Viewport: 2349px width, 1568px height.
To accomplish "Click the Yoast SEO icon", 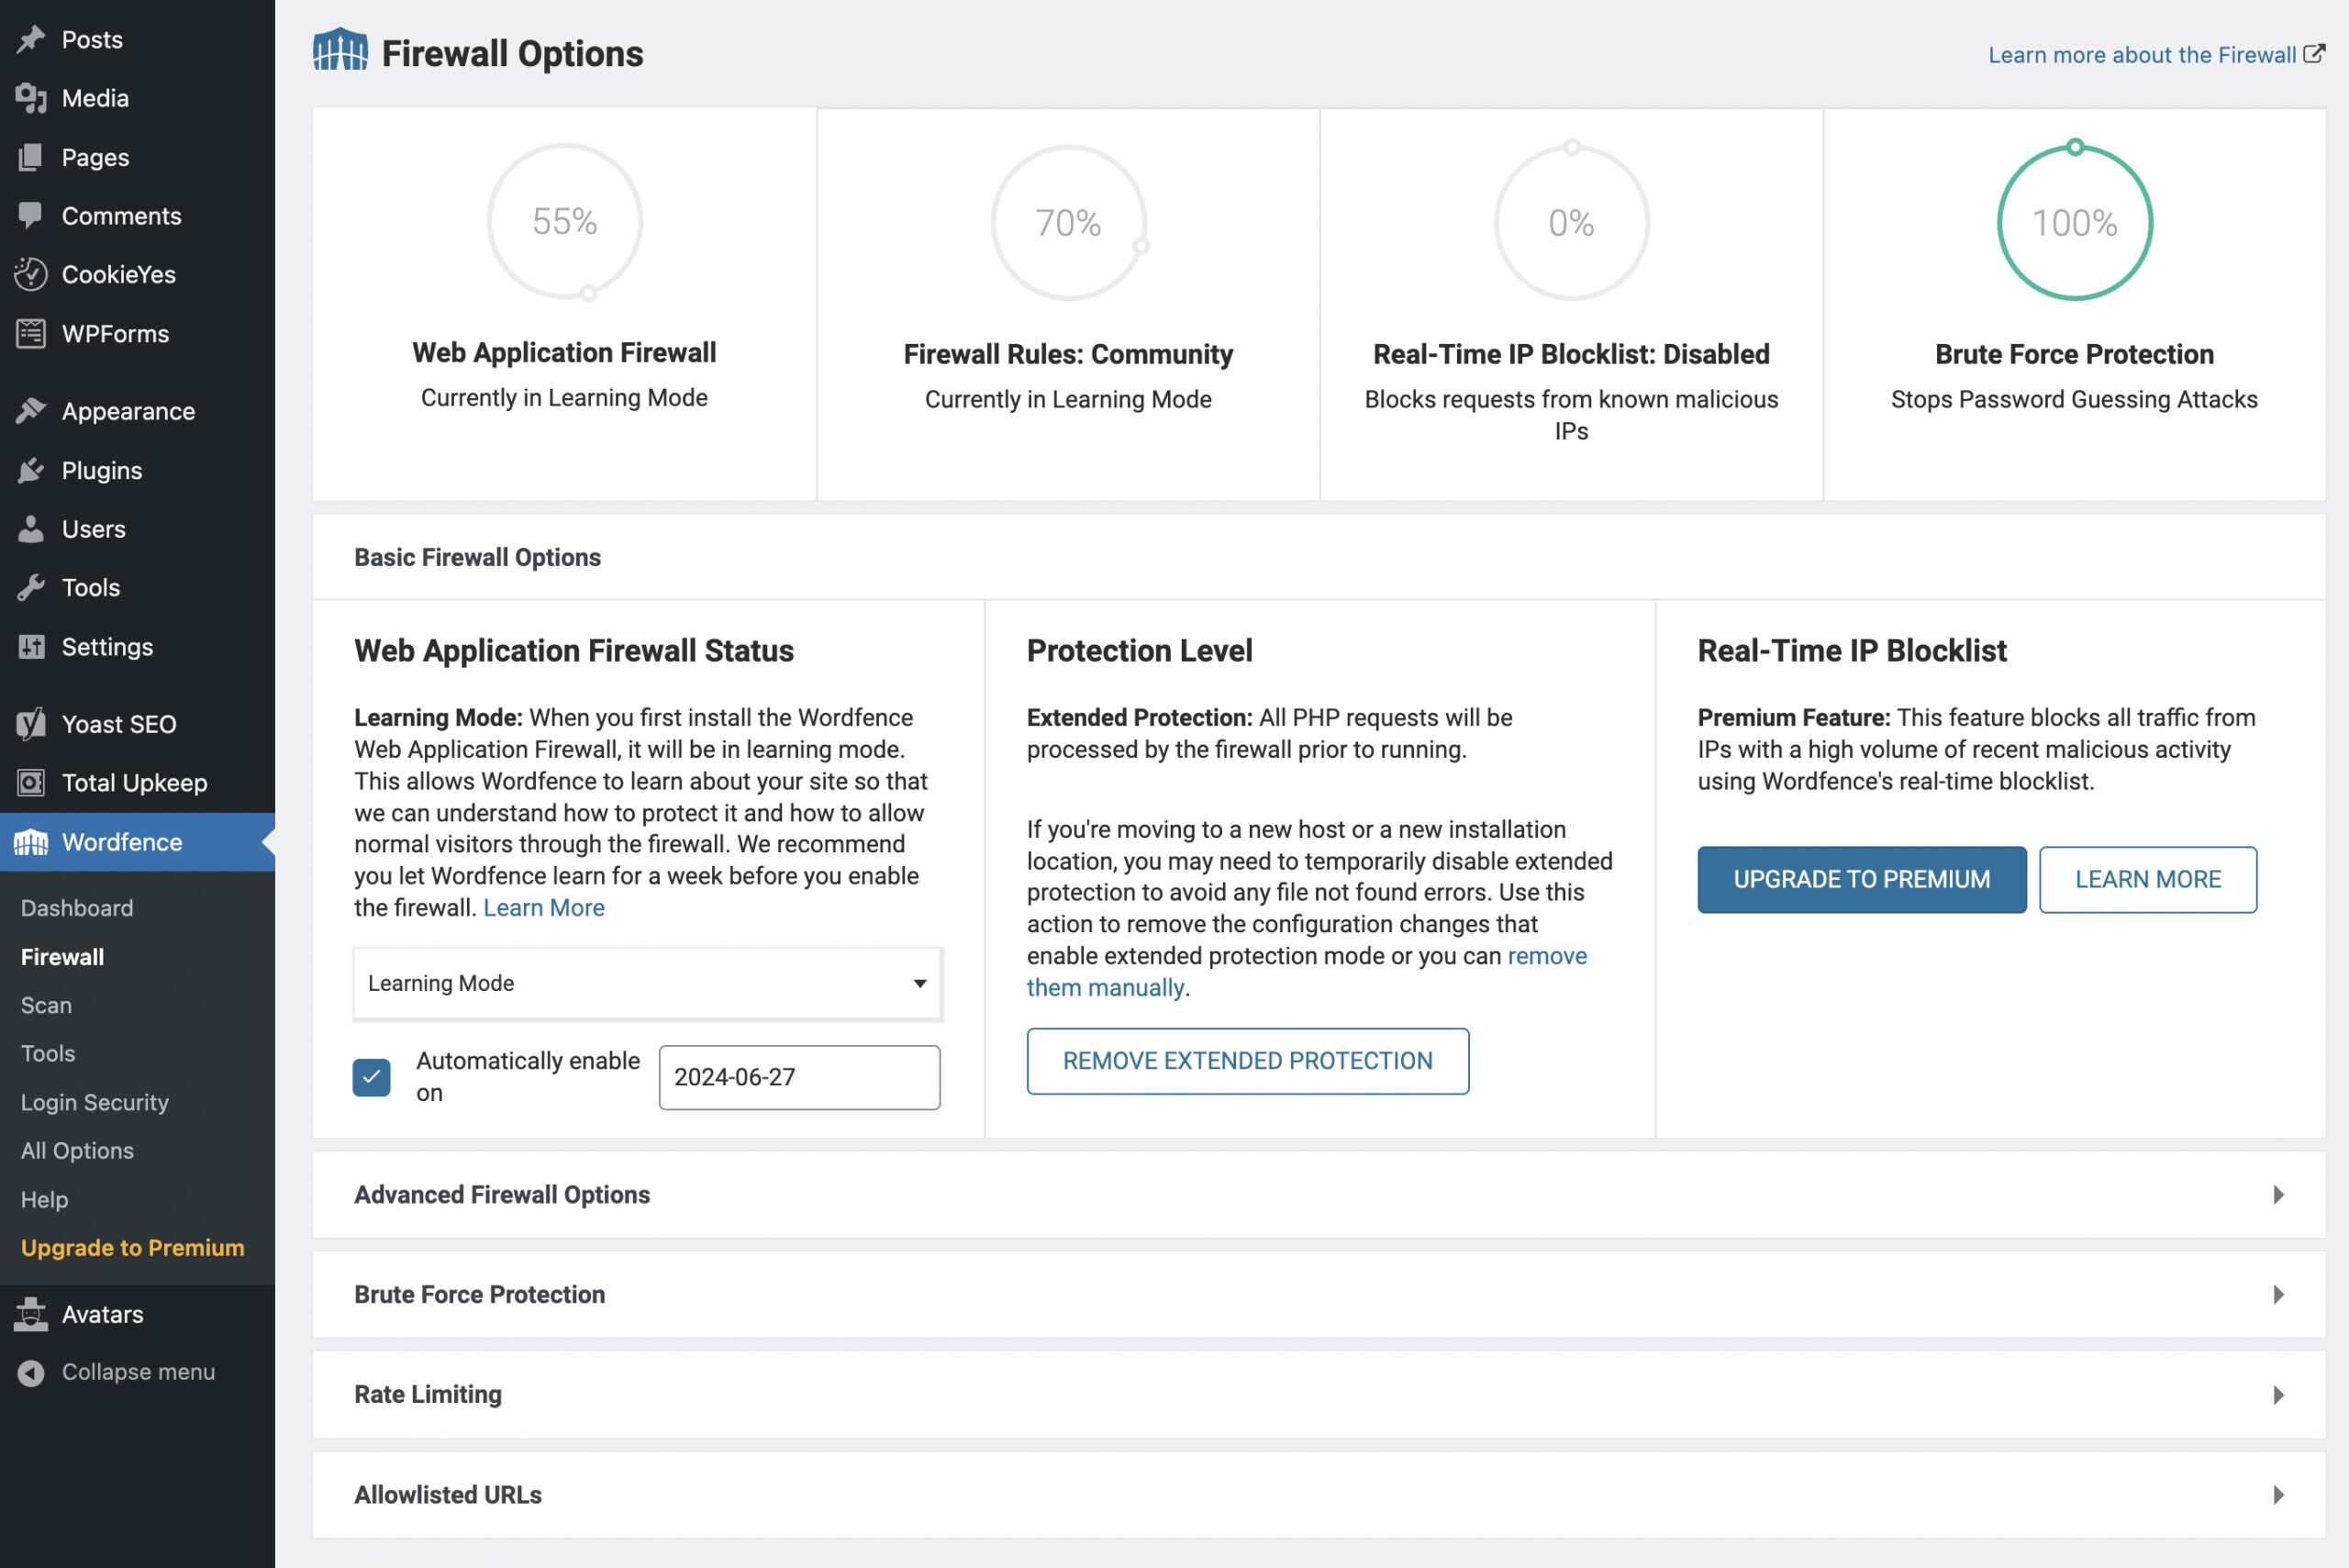I will pos(31,724).
